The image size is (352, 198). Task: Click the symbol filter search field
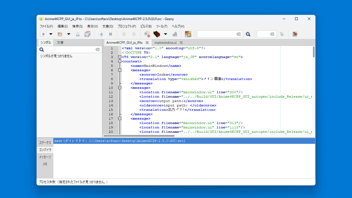point(70,50)
